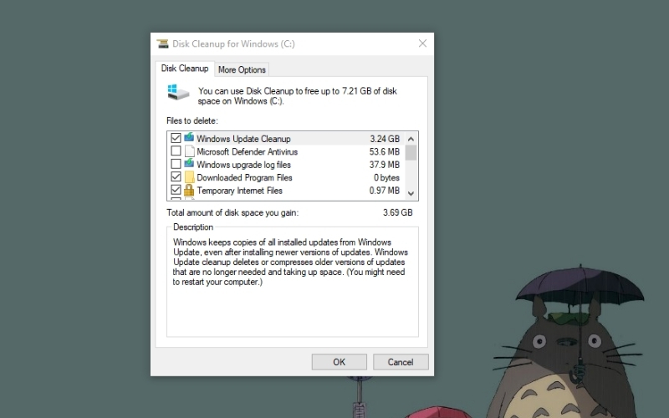Click the Disk Cleanup title bar icon
This screenshot has height=418, width=669.
[x=162, y=43]
